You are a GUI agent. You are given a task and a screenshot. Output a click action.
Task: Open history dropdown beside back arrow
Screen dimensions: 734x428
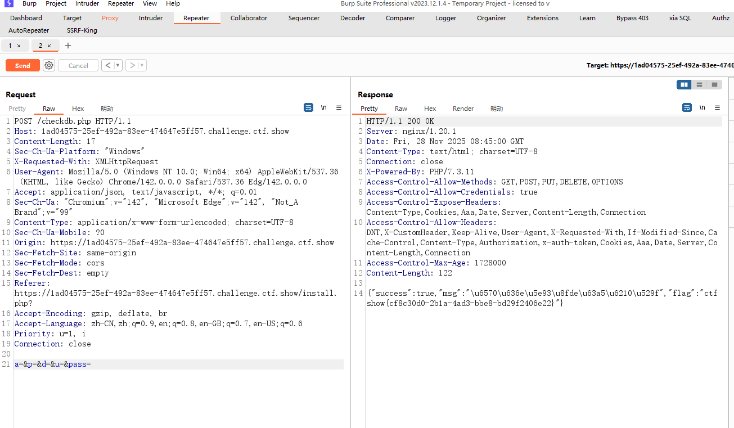click(x=118, y=65)
